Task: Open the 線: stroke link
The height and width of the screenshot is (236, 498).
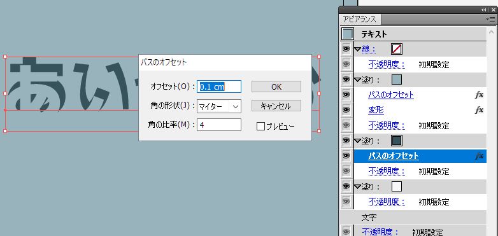Action: (x=369, y=49)
